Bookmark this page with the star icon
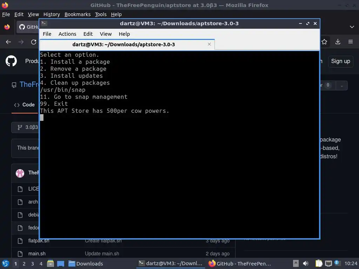The height and width of the screenshot is (269, 359). pos(324,42)
